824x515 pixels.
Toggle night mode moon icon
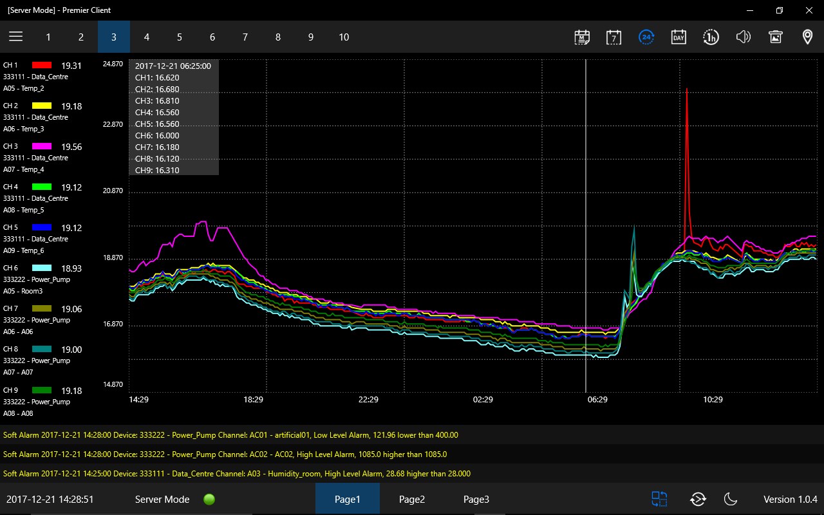730,499
